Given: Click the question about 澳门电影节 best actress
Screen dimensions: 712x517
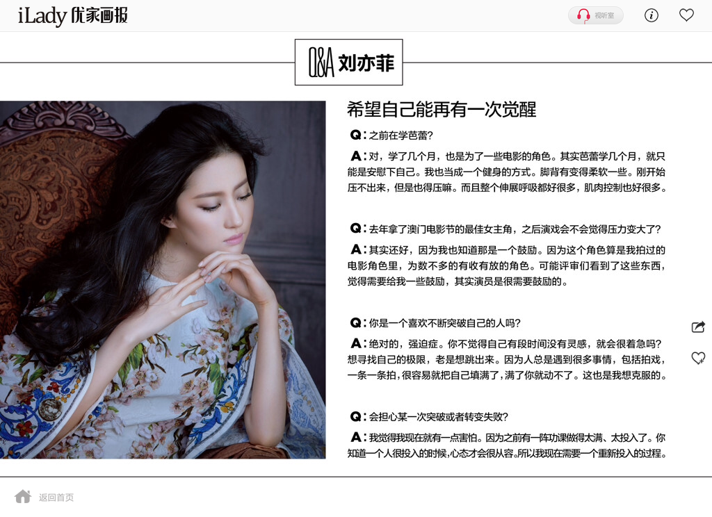Looking at the screenshot, I should (505, 229).
